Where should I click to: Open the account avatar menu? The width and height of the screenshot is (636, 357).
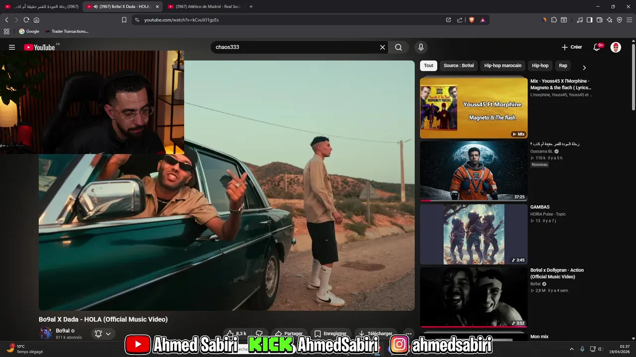click(616, 47)
